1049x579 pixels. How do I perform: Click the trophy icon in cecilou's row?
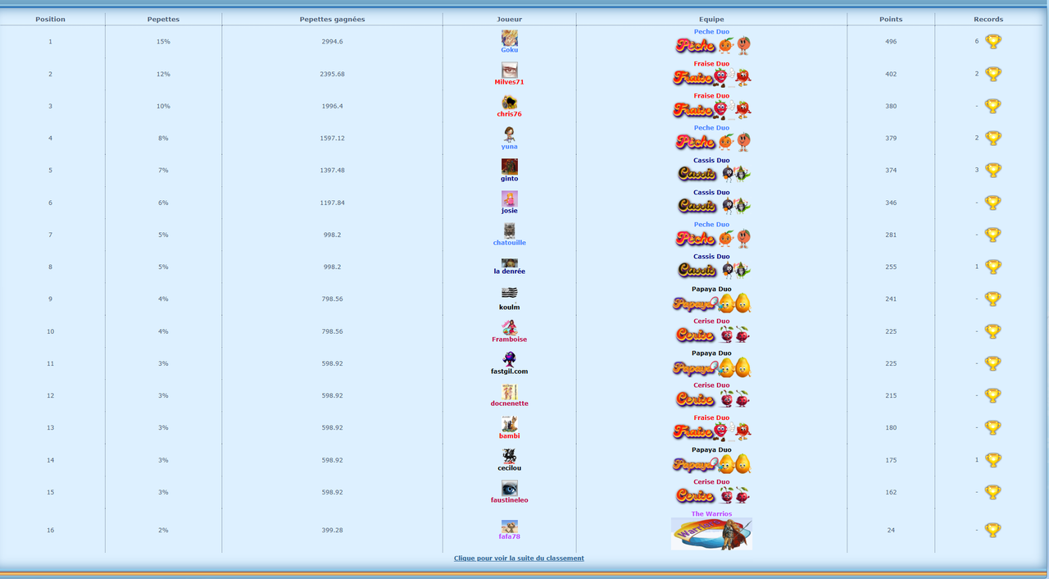[992, 460]
